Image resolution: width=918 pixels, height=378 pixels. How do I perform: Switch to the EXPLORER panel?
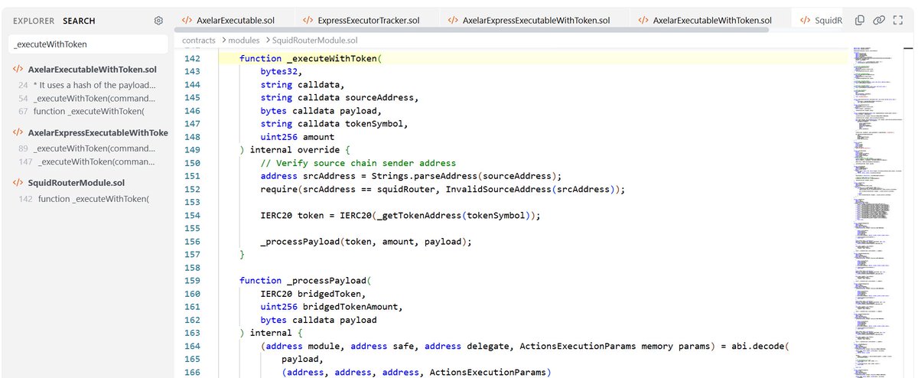[34, 21]
